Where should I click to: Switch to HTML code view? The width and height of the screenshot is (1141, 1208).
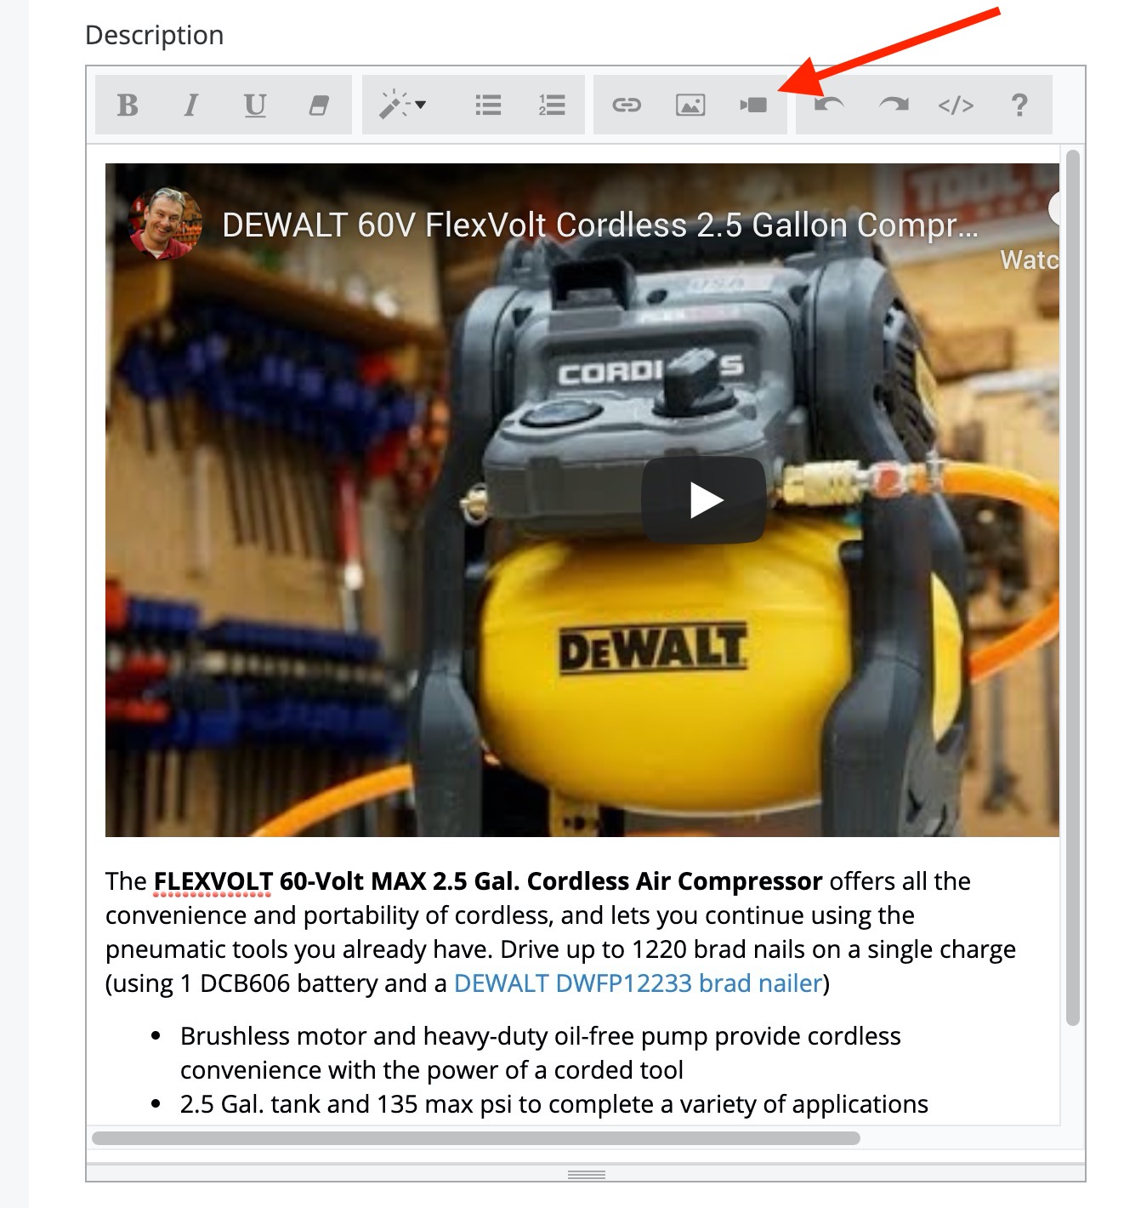(x=956, y=105)
